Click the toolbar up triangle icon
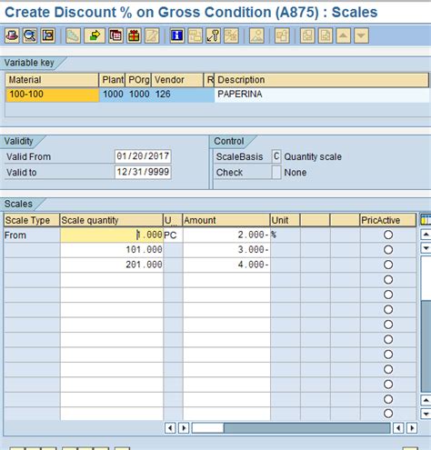431x450 pixels. [x=344, y=35]
